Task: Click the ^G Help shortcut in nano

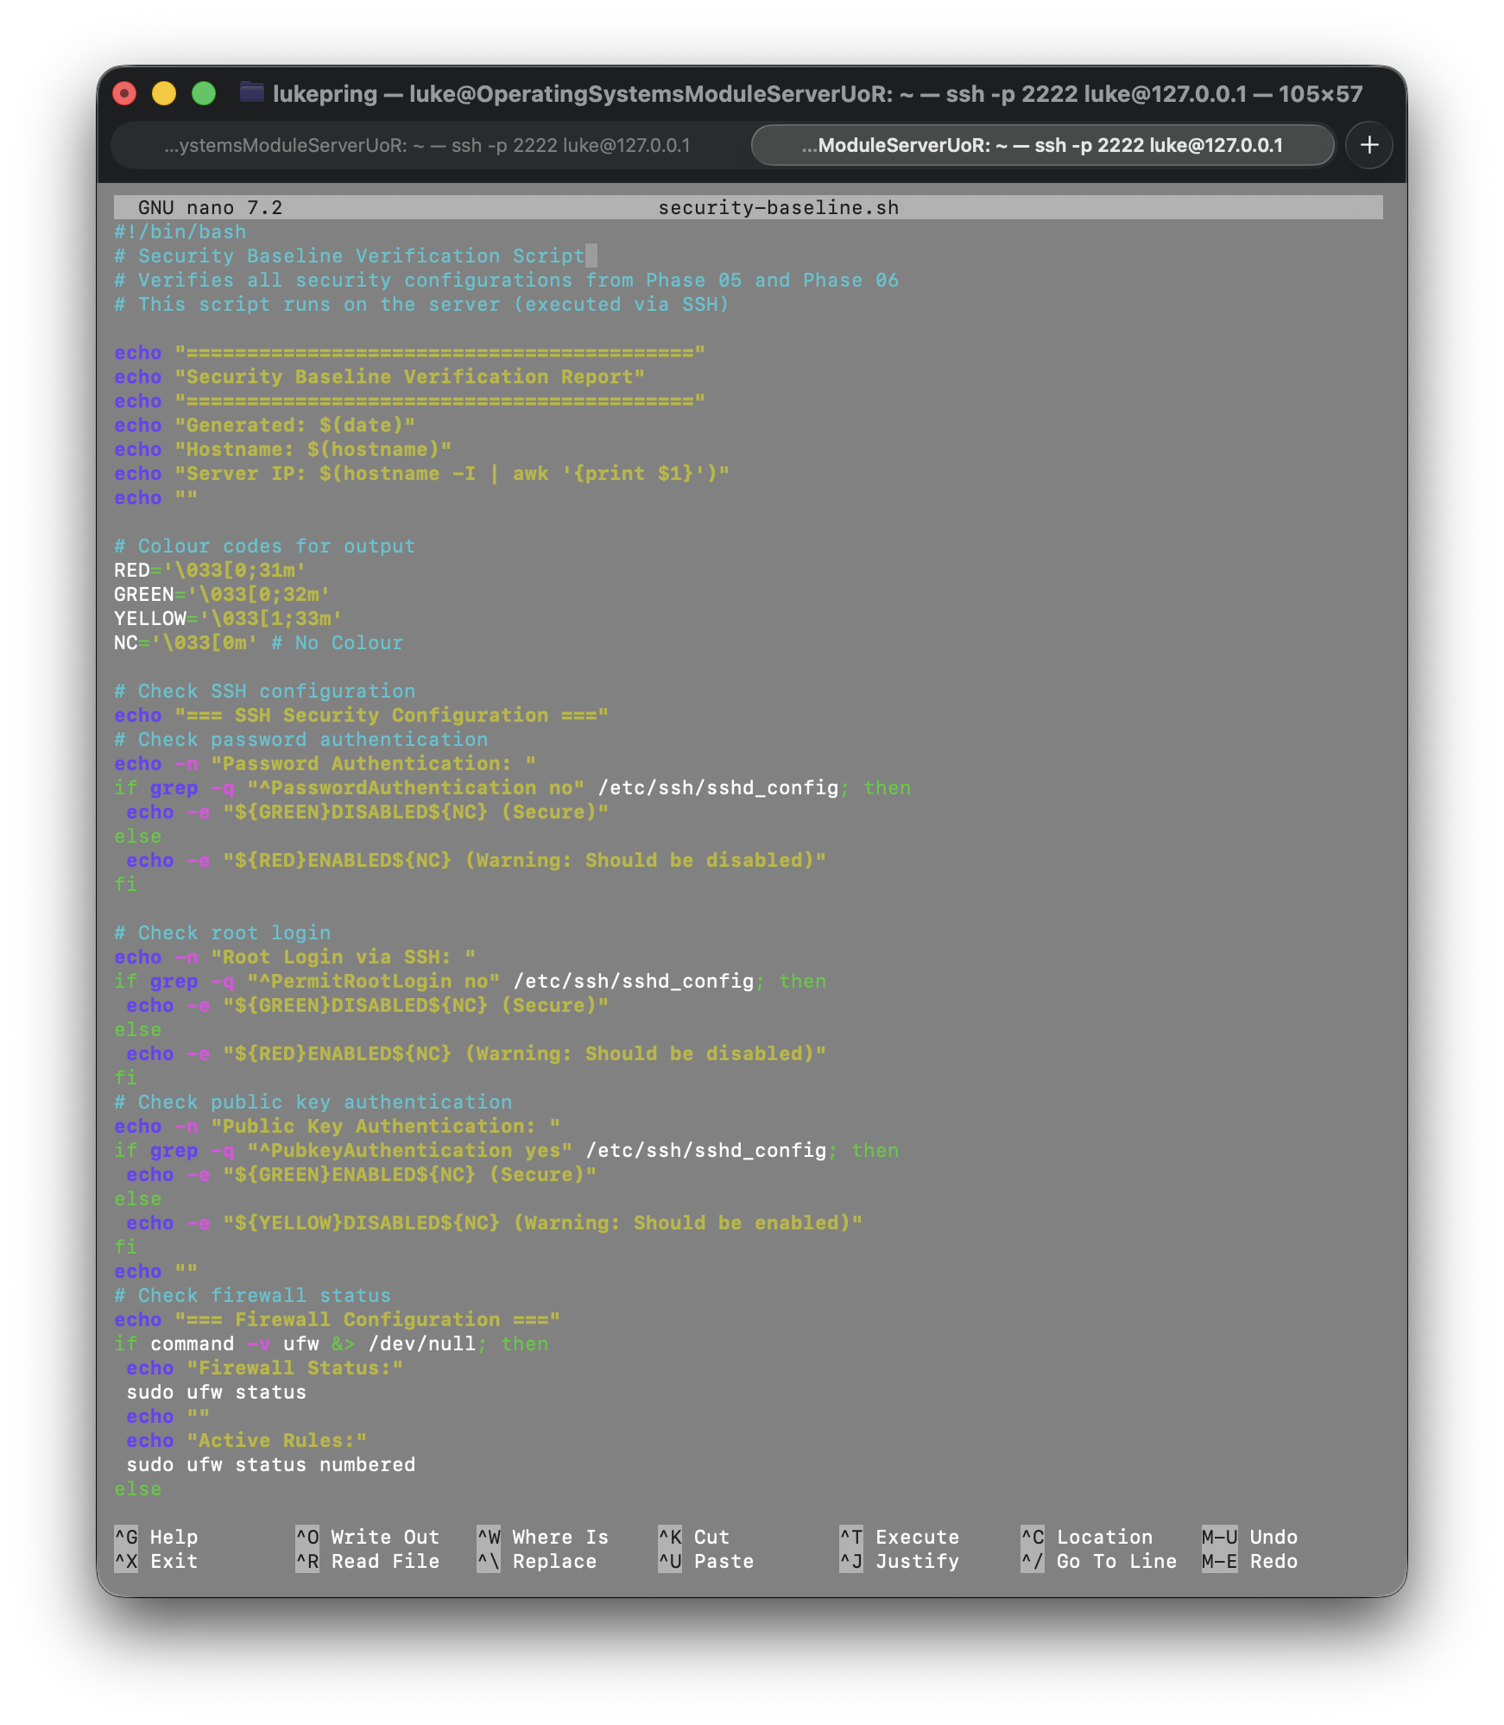Action: tap(156, 1537)
